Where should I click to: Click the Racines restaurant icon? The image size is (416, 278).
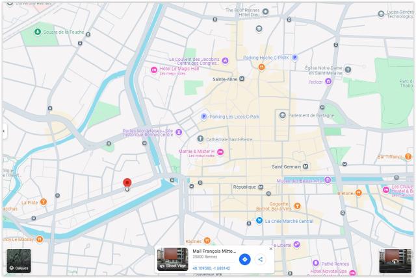(x=207, y=240)
